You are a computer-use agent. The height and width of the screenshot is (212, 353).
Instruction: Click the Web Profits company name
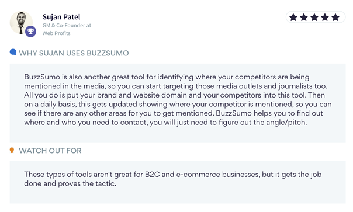[56, 33]
